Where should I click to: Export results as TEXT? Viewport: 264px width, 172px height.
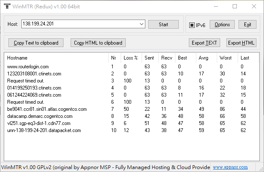tap(204, 43)
